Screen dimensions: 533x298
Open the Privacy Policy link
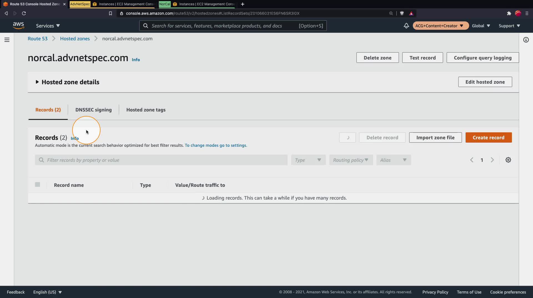[435, 292]
